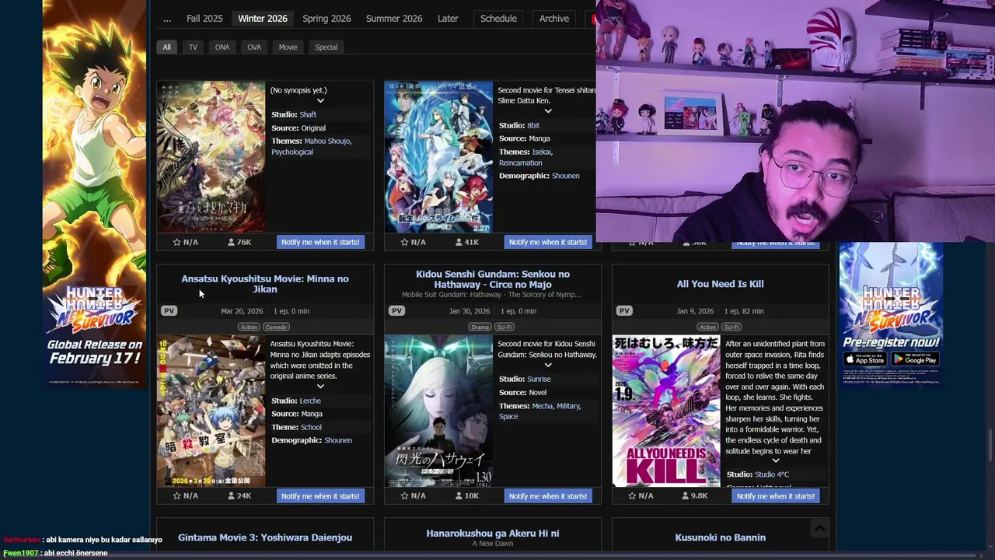The image size is (995, 560).
Task: Notify me for the Shaft anime card
Action: click(320, 242)
